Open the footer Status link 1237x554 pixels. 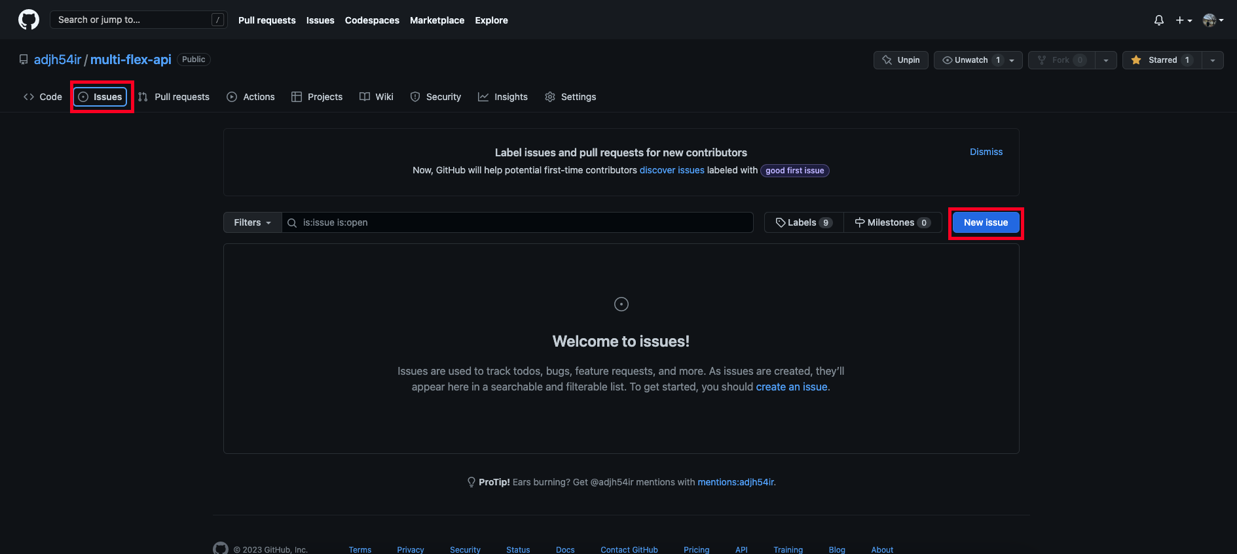point(518,549)
